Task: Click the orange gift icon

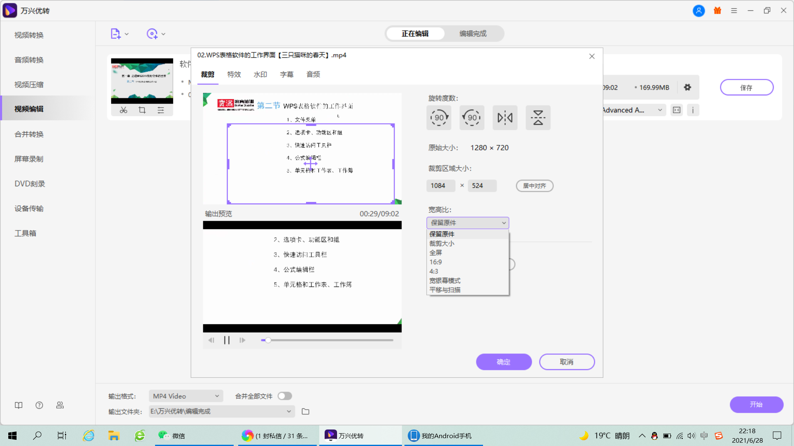Action: tap(717, 11)
